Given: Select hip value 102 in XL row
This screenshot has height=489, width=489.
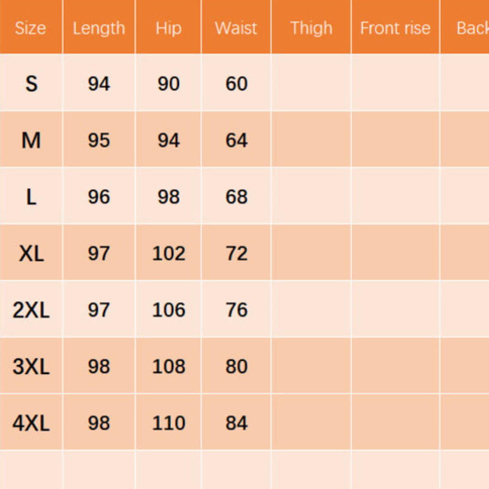Looking at the screenshot, I should pos(168,253).
